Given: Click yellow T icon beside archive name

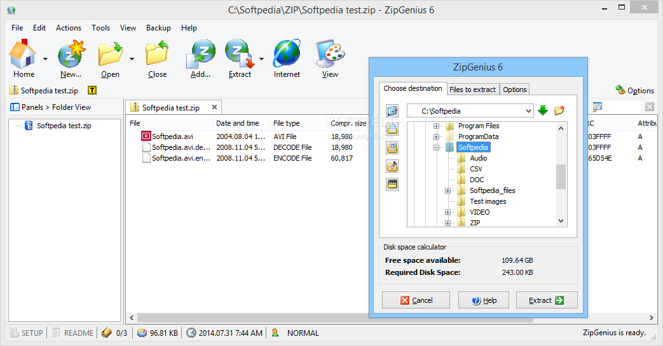Looking at the screenshot, I should (92, 90).
